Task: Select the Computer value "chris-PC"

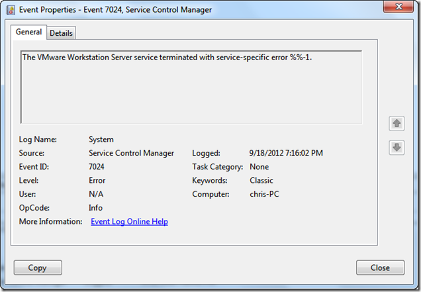Action: pyautogui.click(x=265, y=194)
